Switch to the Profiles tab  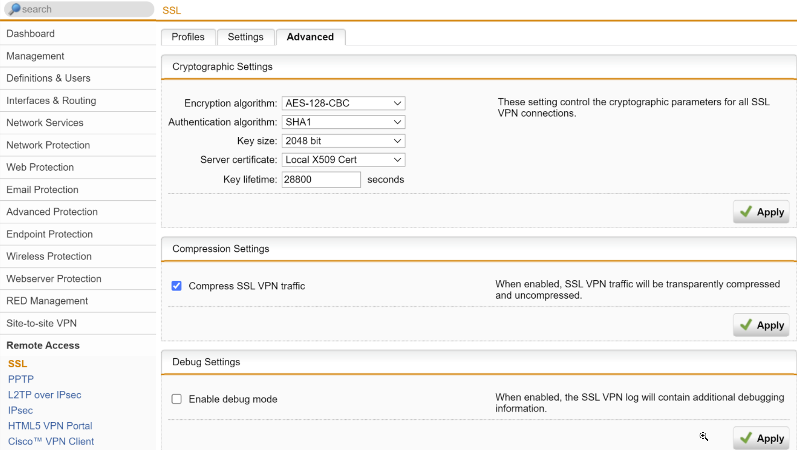188,37
